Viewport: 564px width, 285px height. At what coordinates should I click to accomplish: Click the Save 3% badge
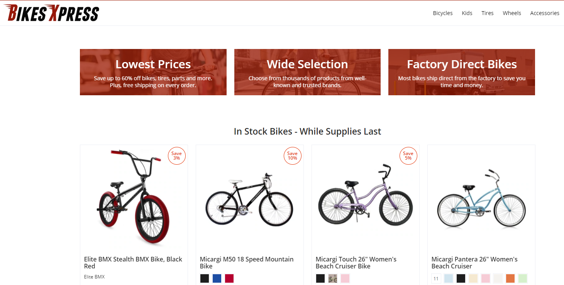[177, 156]
